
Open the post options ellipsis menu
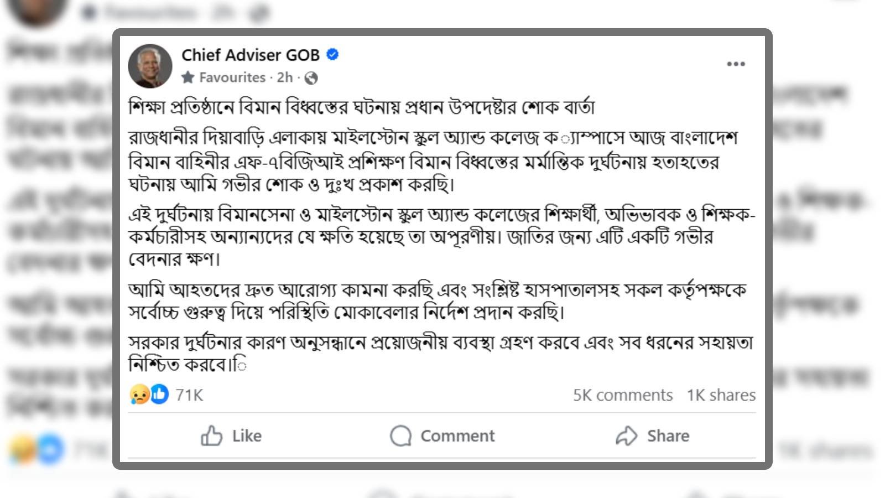736,64
